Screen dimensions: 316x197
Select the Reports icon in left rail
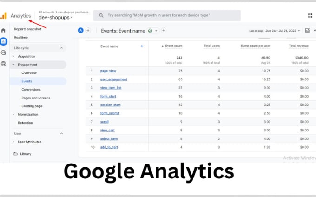coord(3,41)
